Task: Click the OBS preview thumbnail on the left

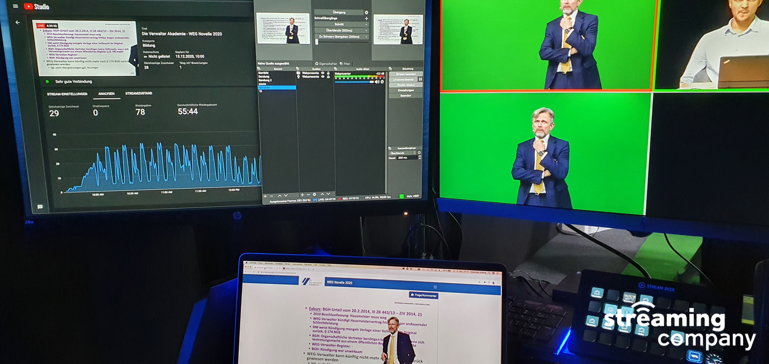Action: (x=283, y=29)
